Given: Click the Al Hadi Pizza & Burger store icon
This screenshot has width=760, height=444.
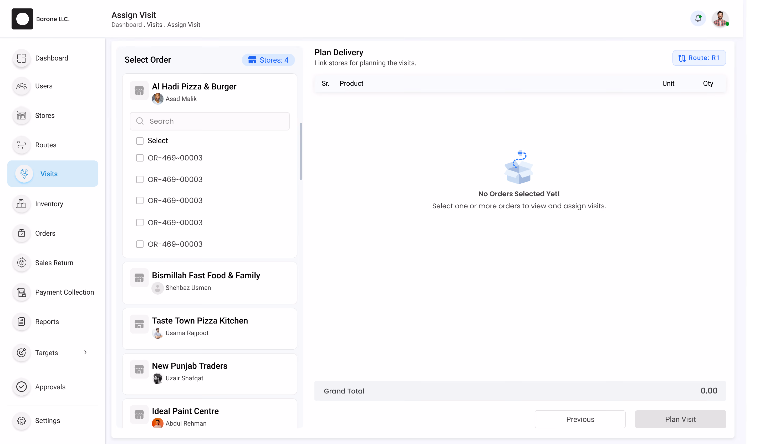Looking at the screenshot, I should 139,90.
